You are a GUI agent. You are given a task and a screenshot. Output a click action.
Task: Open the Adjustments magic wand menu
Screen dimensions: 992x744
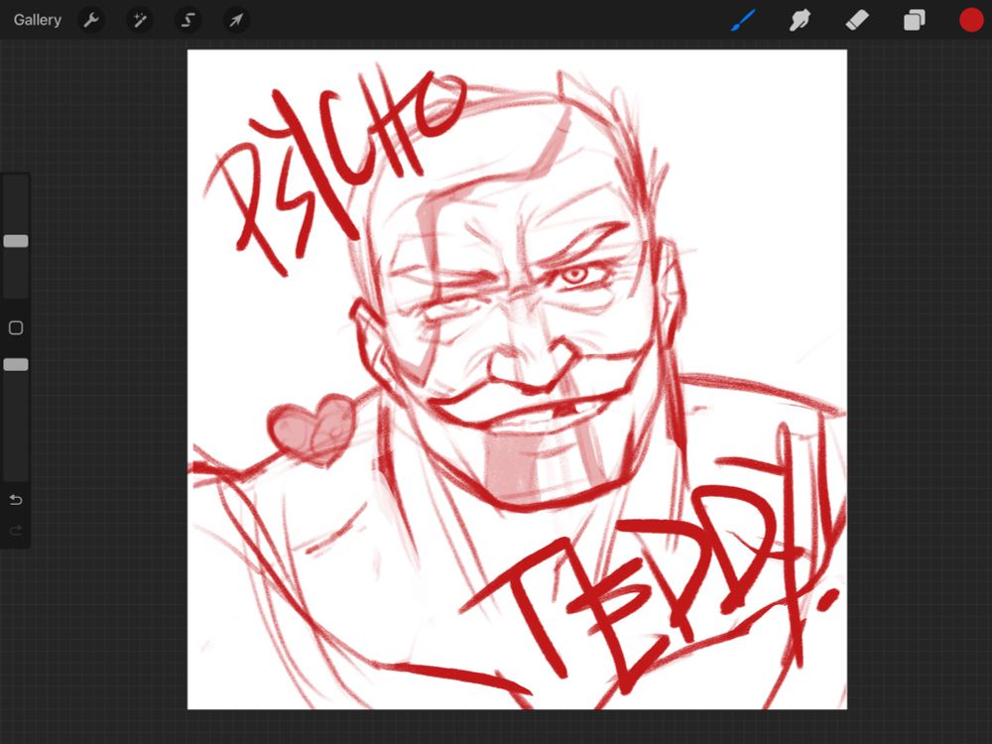point(139,20)
